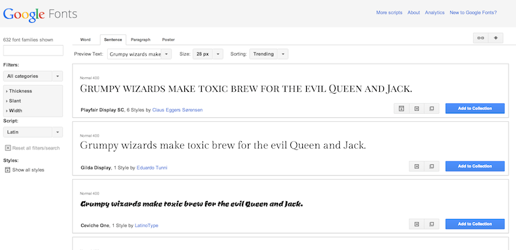
Task: Show all styles icon for Playfair Display SC
Action: (401, 109)
